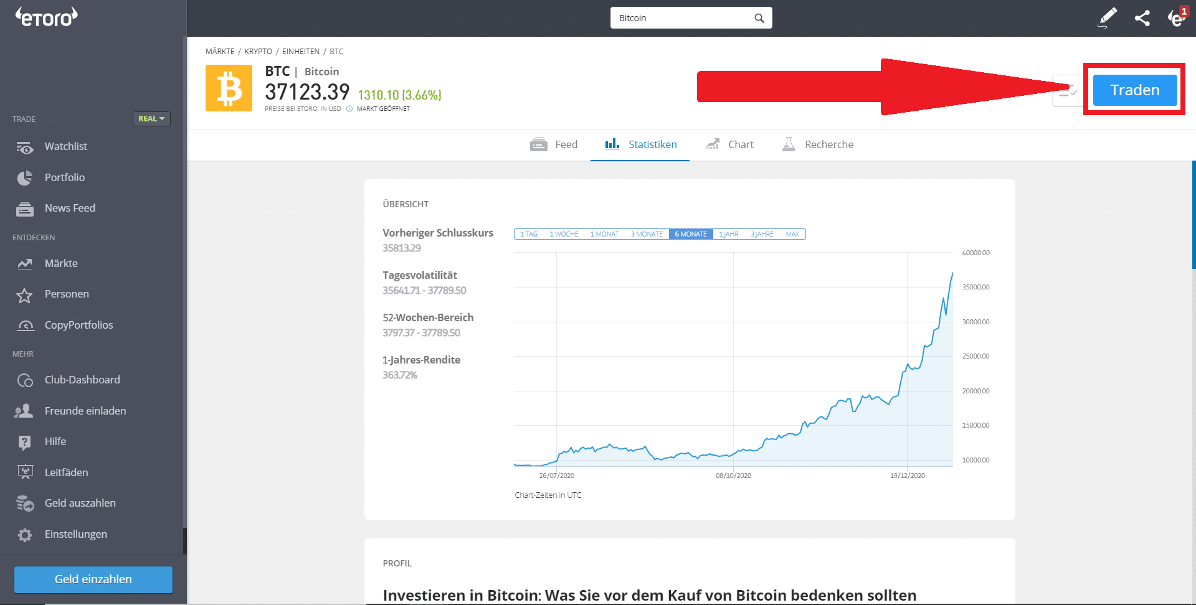Select the MAX chart range
The width and height of the screenshot is (1196, 605).
point(792,235)
